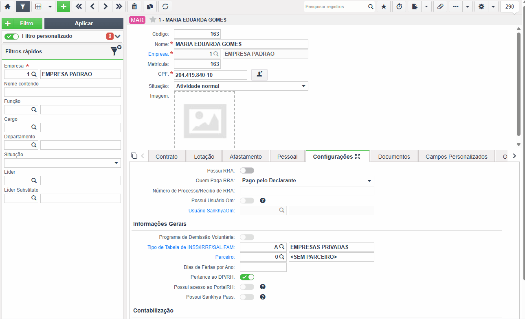
Task: Open the Pessoal tab
Action: pyautogui.click(x=288, y=157)
